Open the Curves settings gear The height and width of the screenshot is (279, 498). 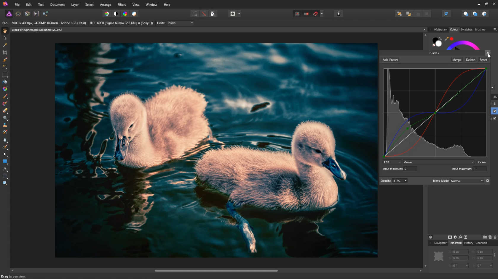[x=488, y=181]
